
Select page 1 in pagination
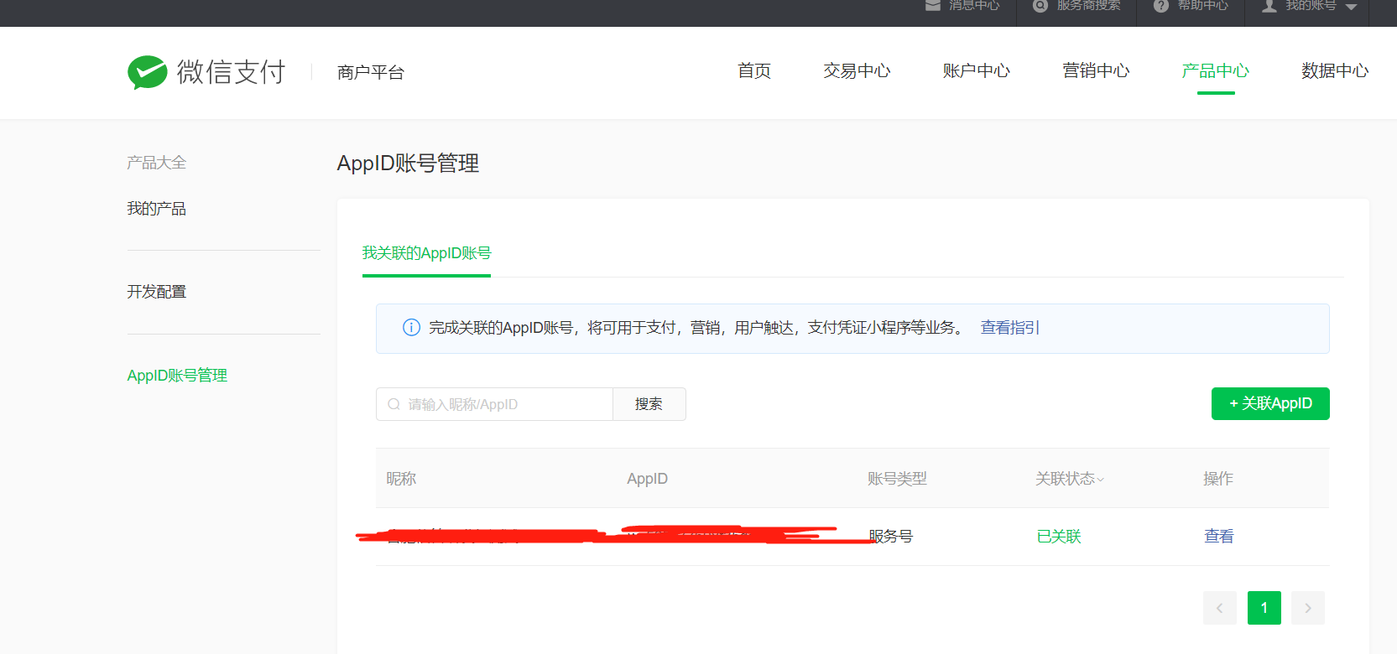(x=1264, y=608)
